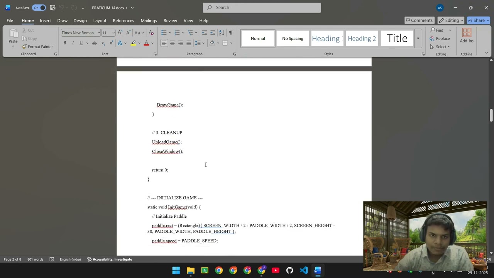Switch to the Design tab
The image size is (494, 278).
pyautogui.click(x=80, y=20)
